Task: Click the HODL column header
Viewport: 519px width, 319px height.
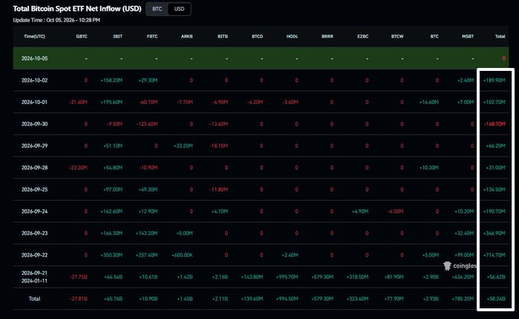Action: 292,37
